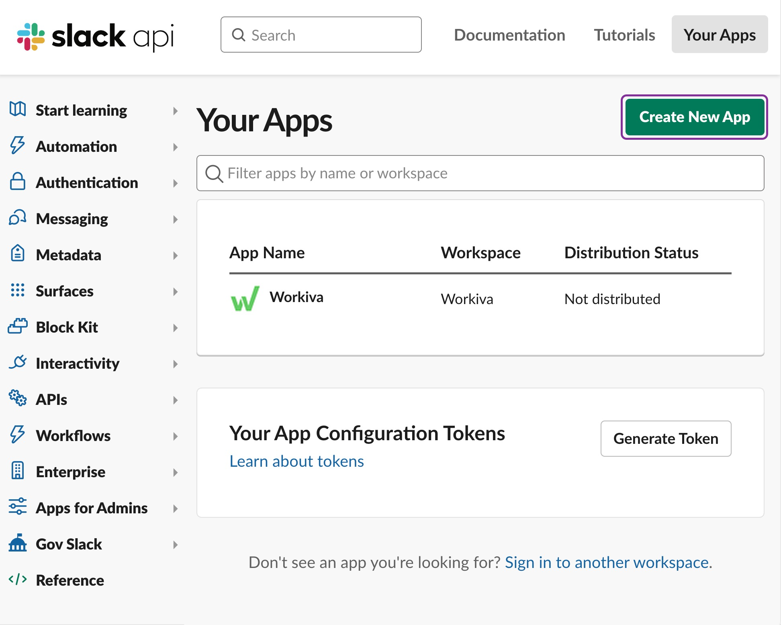This screenshot has height=625, width=781.
Task: Click the Your App Configuration Tokens heading
Action: tap(367, 433)
